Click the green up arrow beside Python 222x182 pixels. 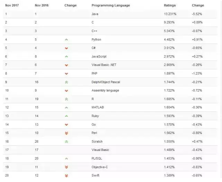click(66, 40)
